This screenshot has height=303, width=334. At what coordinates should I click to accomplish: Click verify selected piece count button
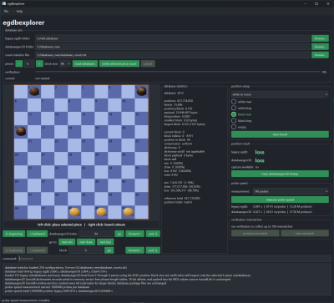click(119, 63)
